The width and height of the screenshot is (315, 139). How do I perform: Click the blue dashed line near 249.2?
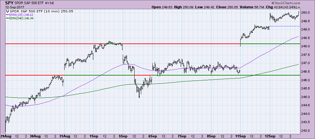[x=283, y=26]
